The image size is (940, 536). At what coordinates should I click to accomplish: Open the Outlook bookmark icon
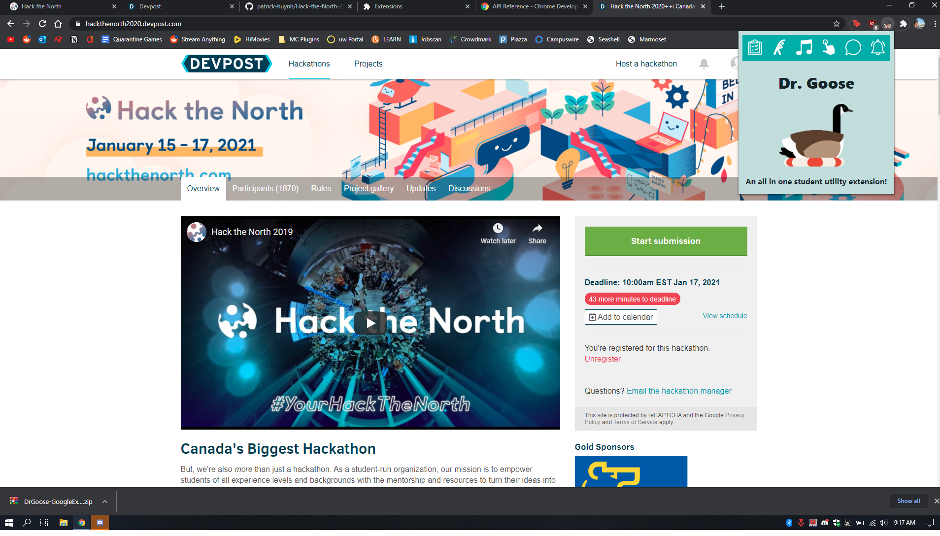point(42,39)
